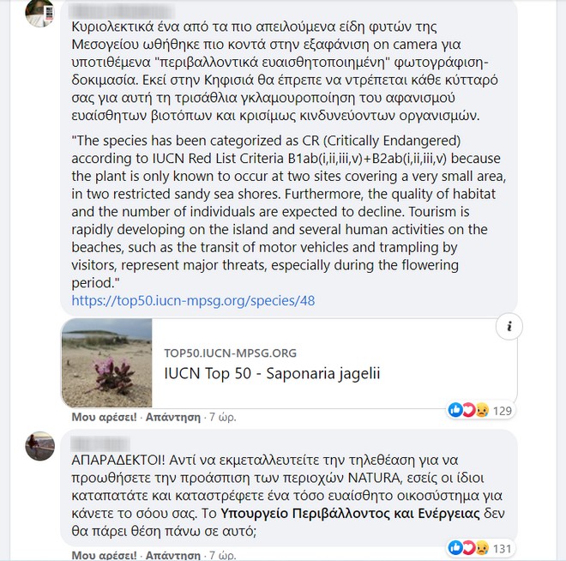Open the Υπουργείο Περιβάλλοντος και Ενέργειας mention

pos(350,513)
